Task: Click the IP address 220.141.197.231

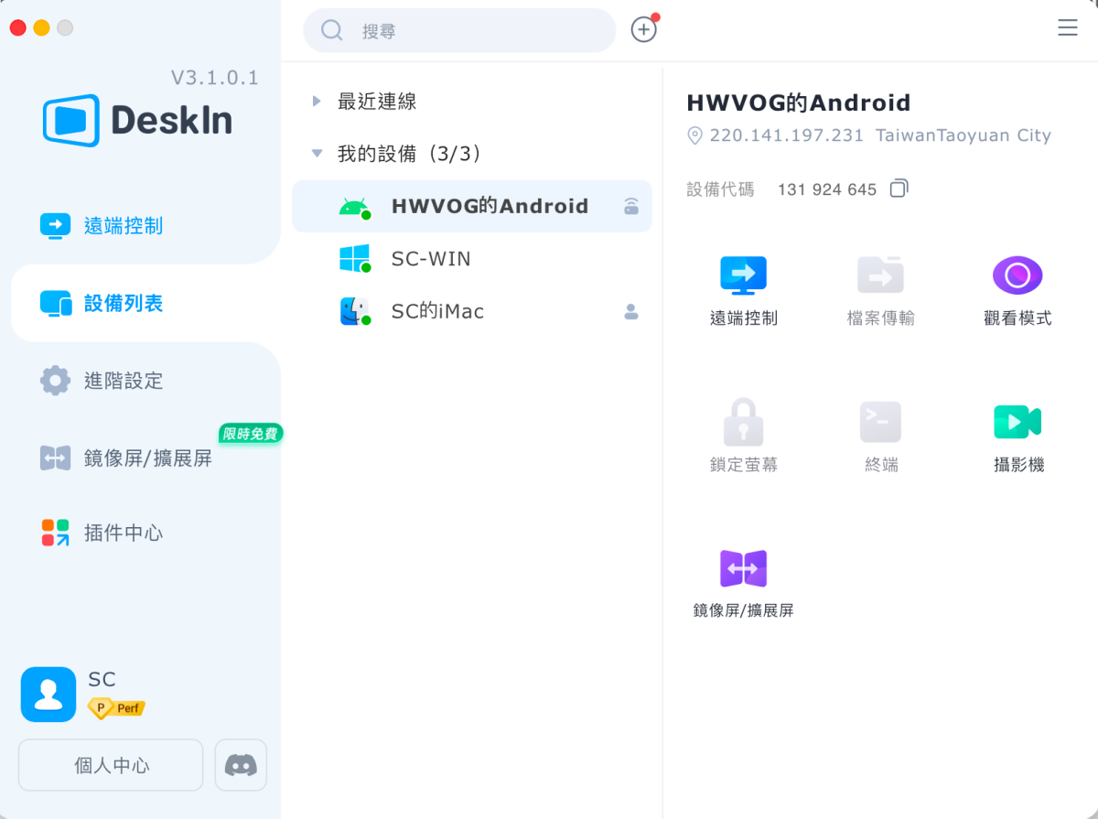Action: pyautogui.click(x=787, y=135)
